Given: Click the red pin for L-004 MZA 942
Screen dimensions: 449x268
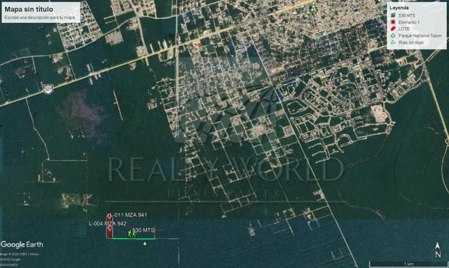Looking at the screenshot, I should click(110, 228).
